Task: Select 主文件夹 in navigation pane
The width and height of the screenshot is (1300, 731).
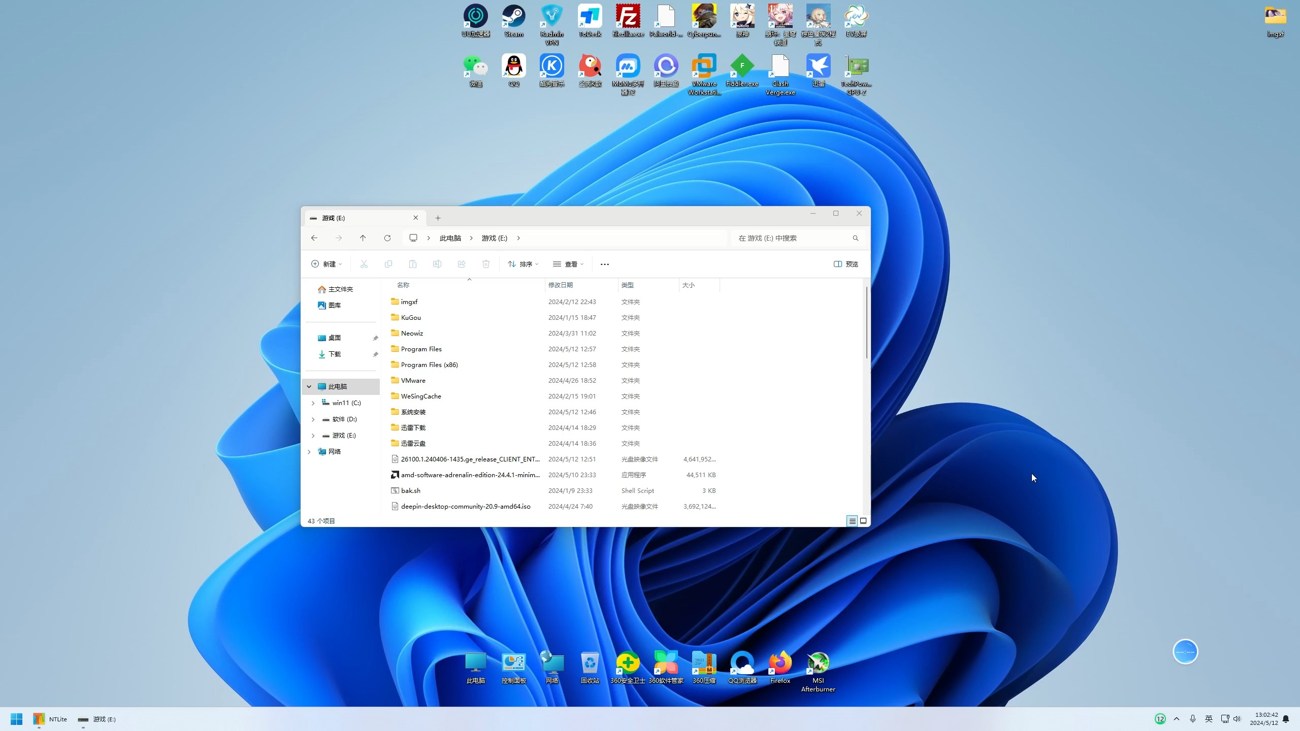Action: click(x=335, y=289)
